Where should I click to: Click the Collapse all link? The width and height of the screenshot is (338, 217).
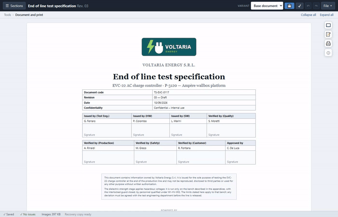pyautogui.click(x=309, y=15)
